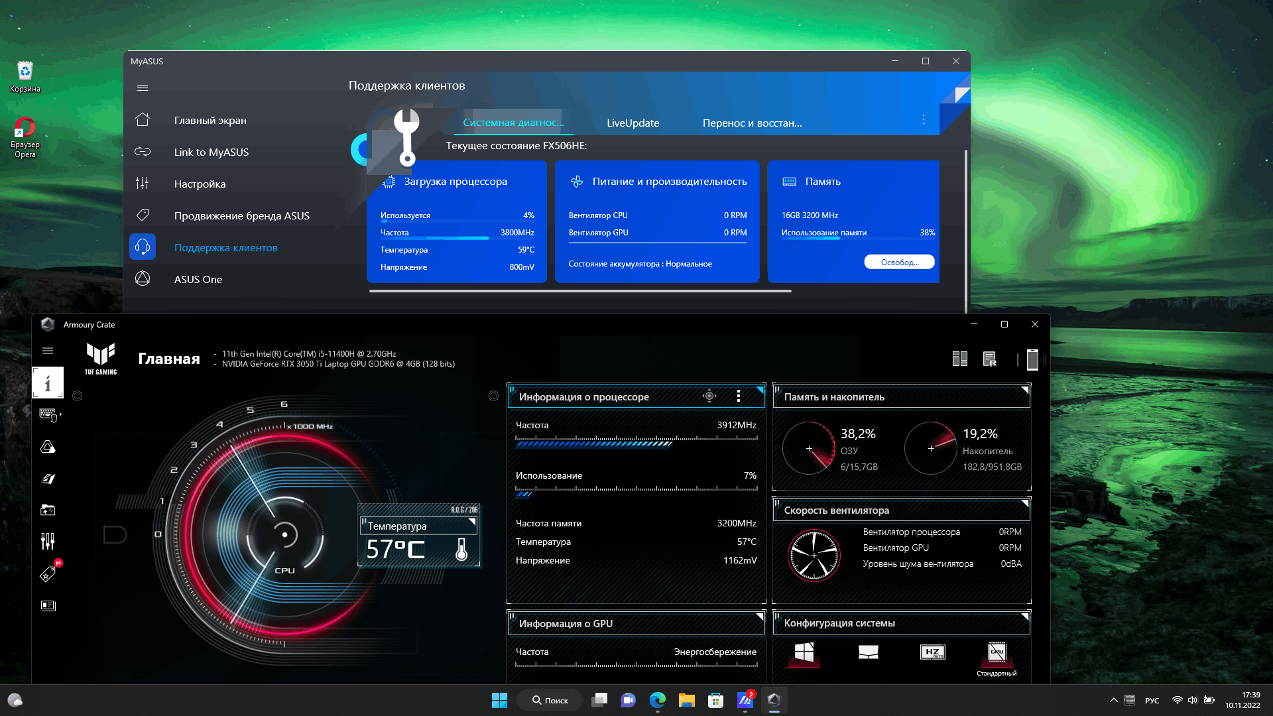Open MyASUS tabs overflow three-dot menu
The image size is (1273, 716).
coord(923,119)
